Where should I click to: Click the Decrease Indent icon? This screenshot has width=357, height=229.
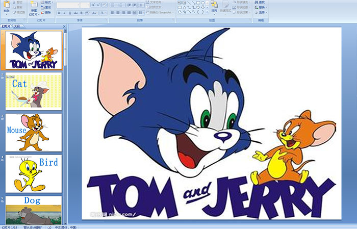129,5
